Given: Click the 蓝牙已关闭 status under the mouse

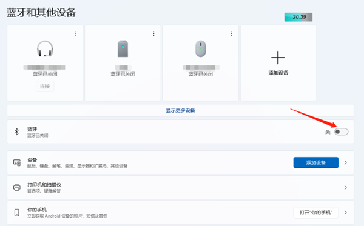Looking at the screenshot, I should click(201, 74).
